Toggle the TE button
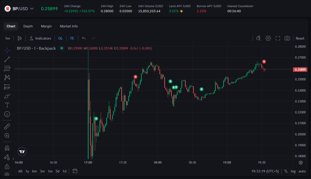The width and height of the screenshot is (311, 179). click(x=72, y=38)
